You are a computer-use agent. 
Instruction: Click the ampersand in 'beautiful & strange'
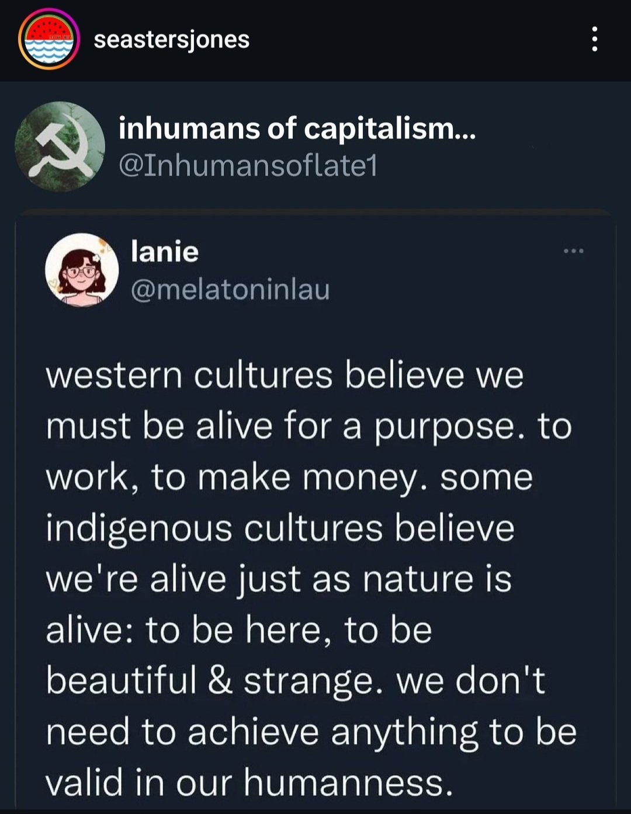220,680
